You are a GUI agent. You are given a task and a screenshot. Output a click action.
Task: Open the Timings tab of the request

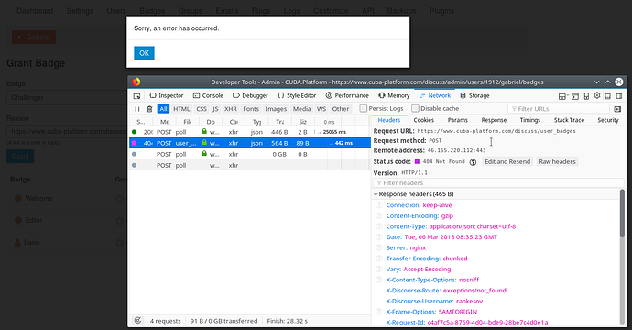pos(529,120)
